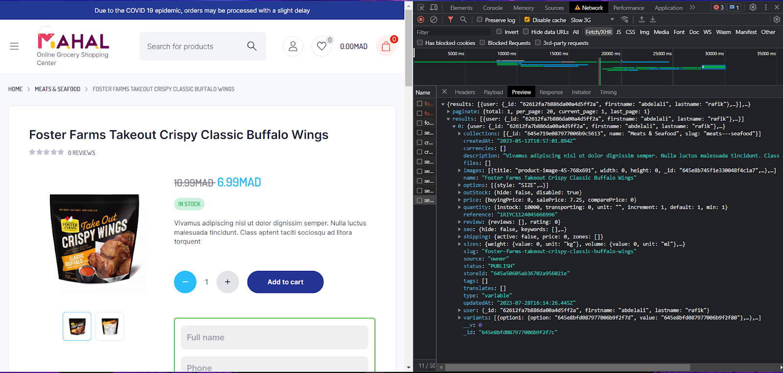
Task: Uncheck the Disable cache checkbox
Action: pos(527,20)
